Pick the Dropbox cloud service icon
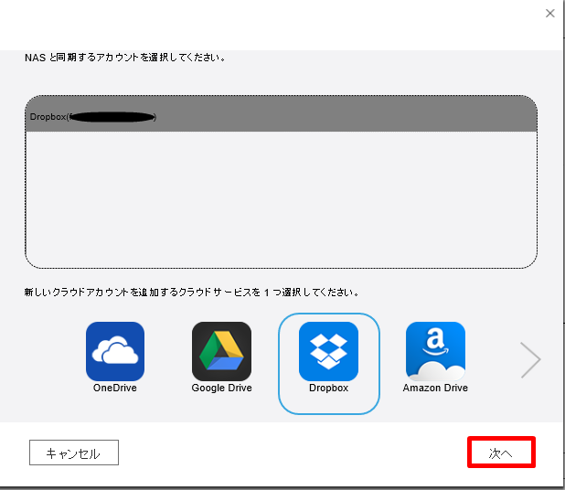The height and width of the screenshot is (490, 565). point(328,351)
